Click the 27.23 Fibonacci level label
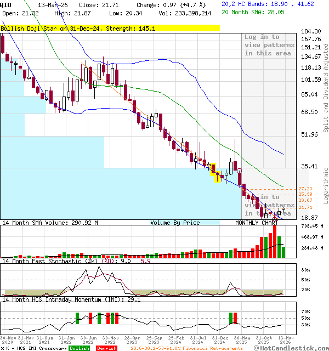The width and height of the screenshot is (329, 351). click(305, 189)
